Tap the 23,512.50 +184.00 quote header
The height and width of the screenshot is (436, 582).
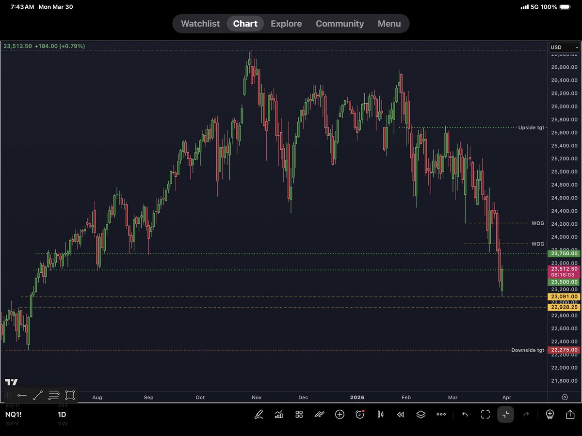44,46
